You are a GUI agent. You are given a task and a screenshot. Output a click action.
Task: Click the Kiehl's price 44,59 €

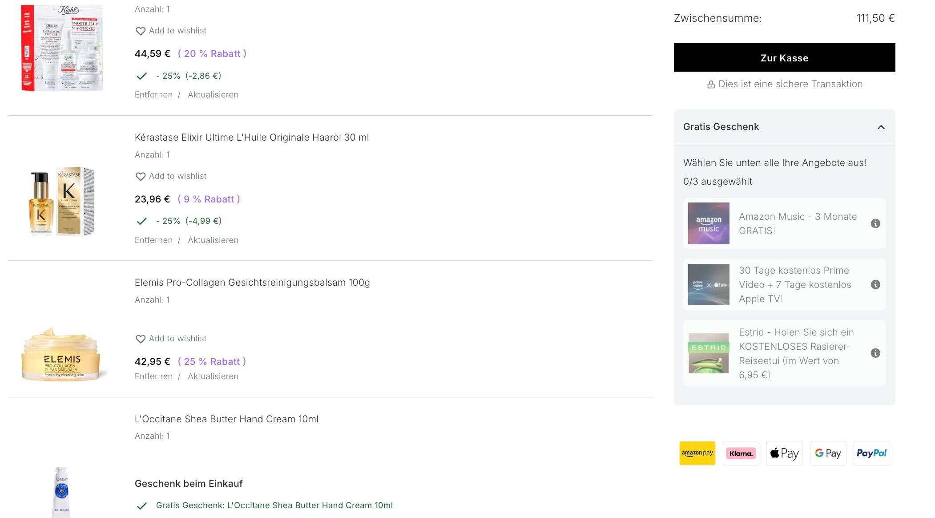tap(152, 54)
